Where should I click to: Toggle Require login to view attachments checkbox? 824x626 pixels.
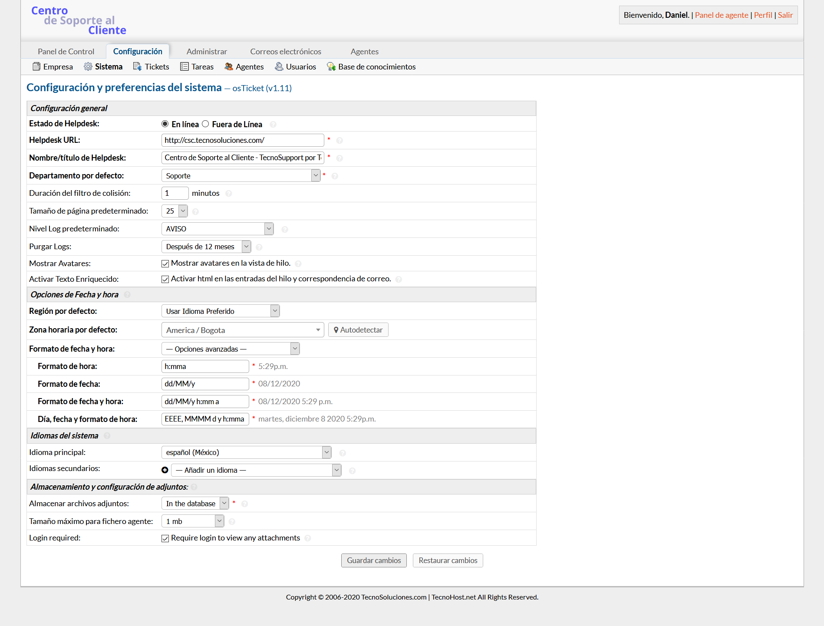coord(165,538)
